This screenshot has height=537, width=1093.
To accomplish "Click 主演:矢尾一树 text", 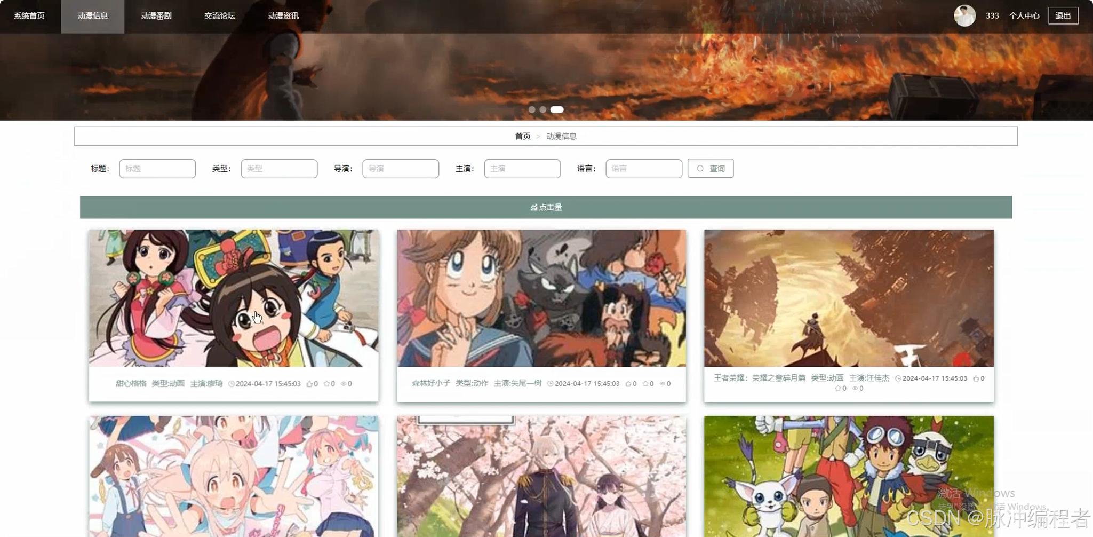I will [x=517, y=383].
